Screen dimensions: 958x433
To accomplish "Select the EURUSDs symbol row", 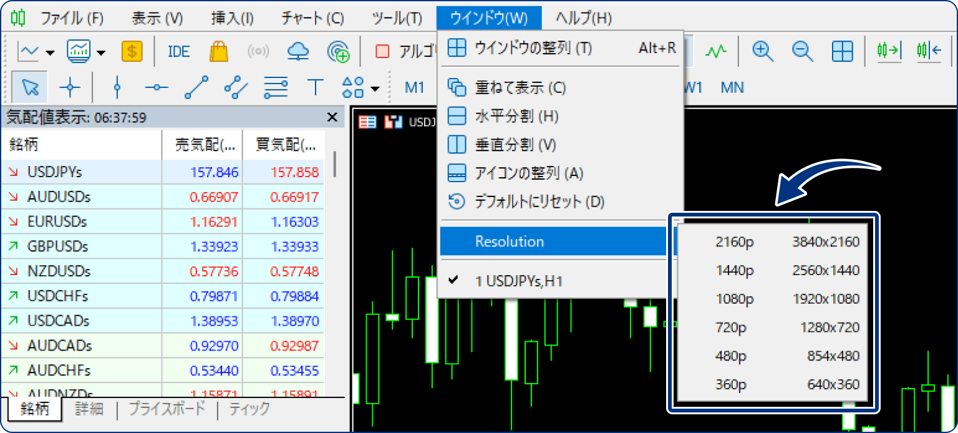I will [x=162, y=221].
